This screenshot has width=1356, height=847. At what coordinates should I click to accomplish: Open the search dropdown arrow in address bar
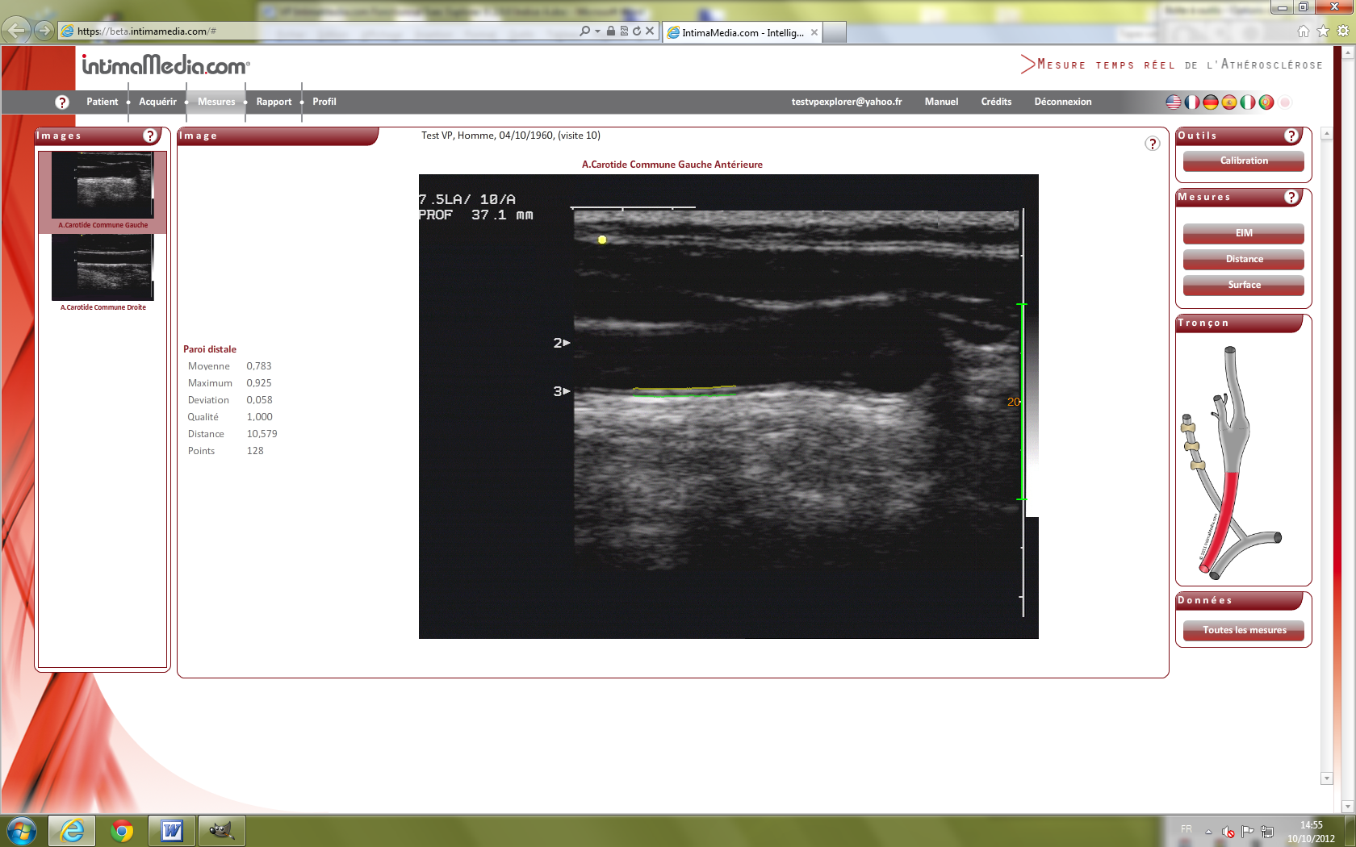pyautogui.click(x=597, y=31)
